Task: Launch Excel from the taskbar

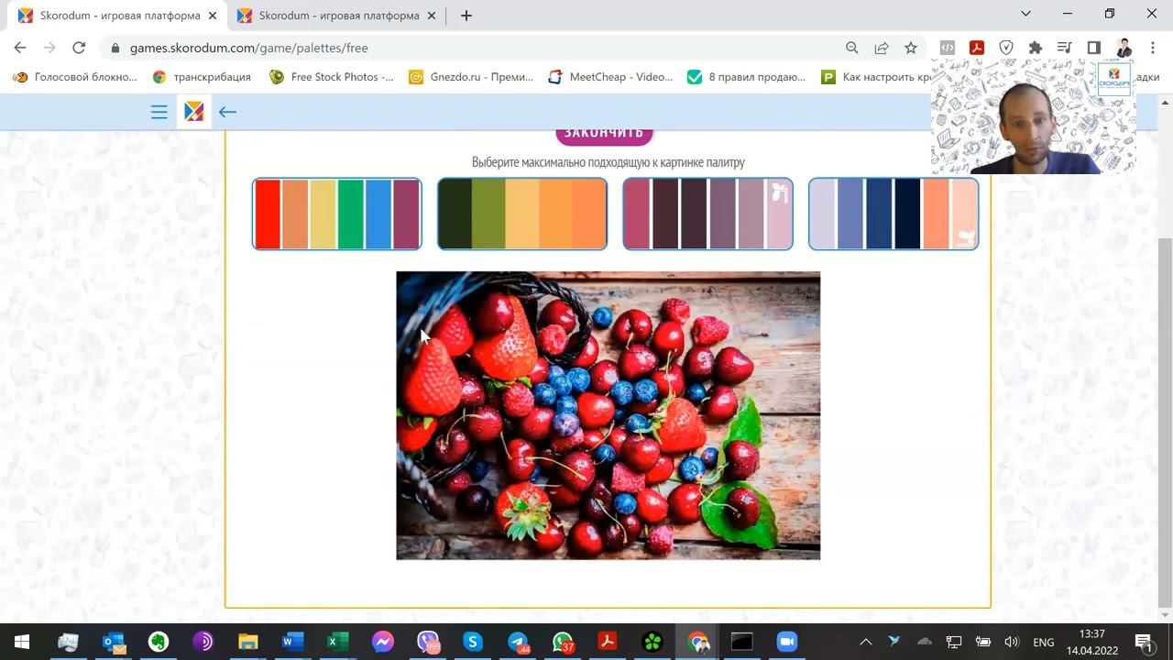Action: 338,642
